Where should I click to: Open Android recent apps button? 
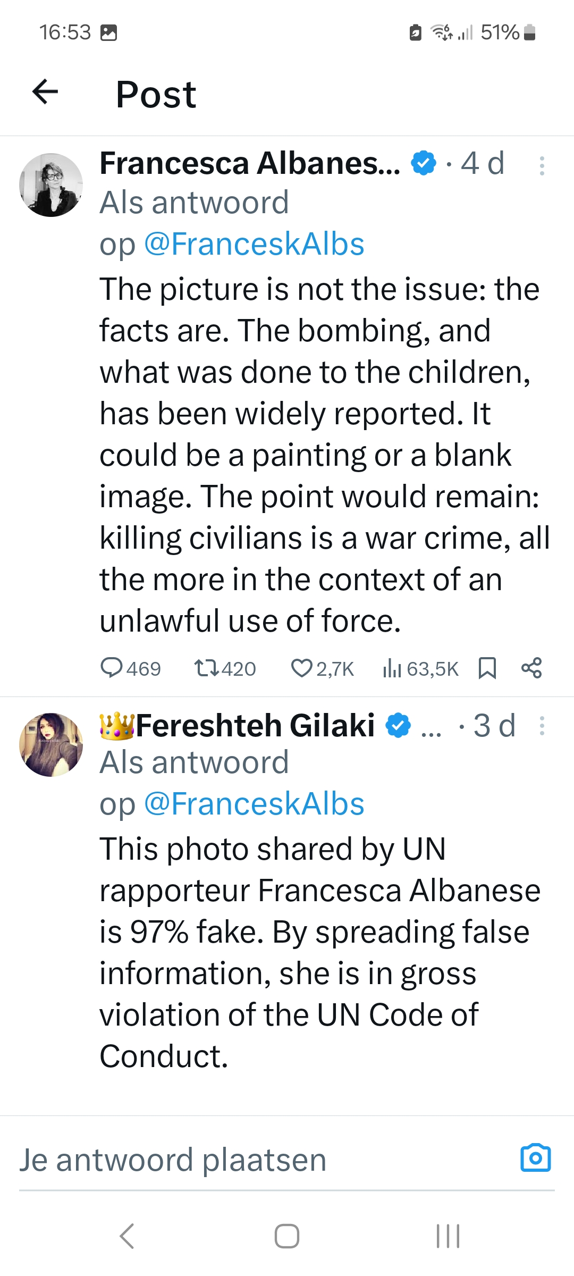point(448,1236)
